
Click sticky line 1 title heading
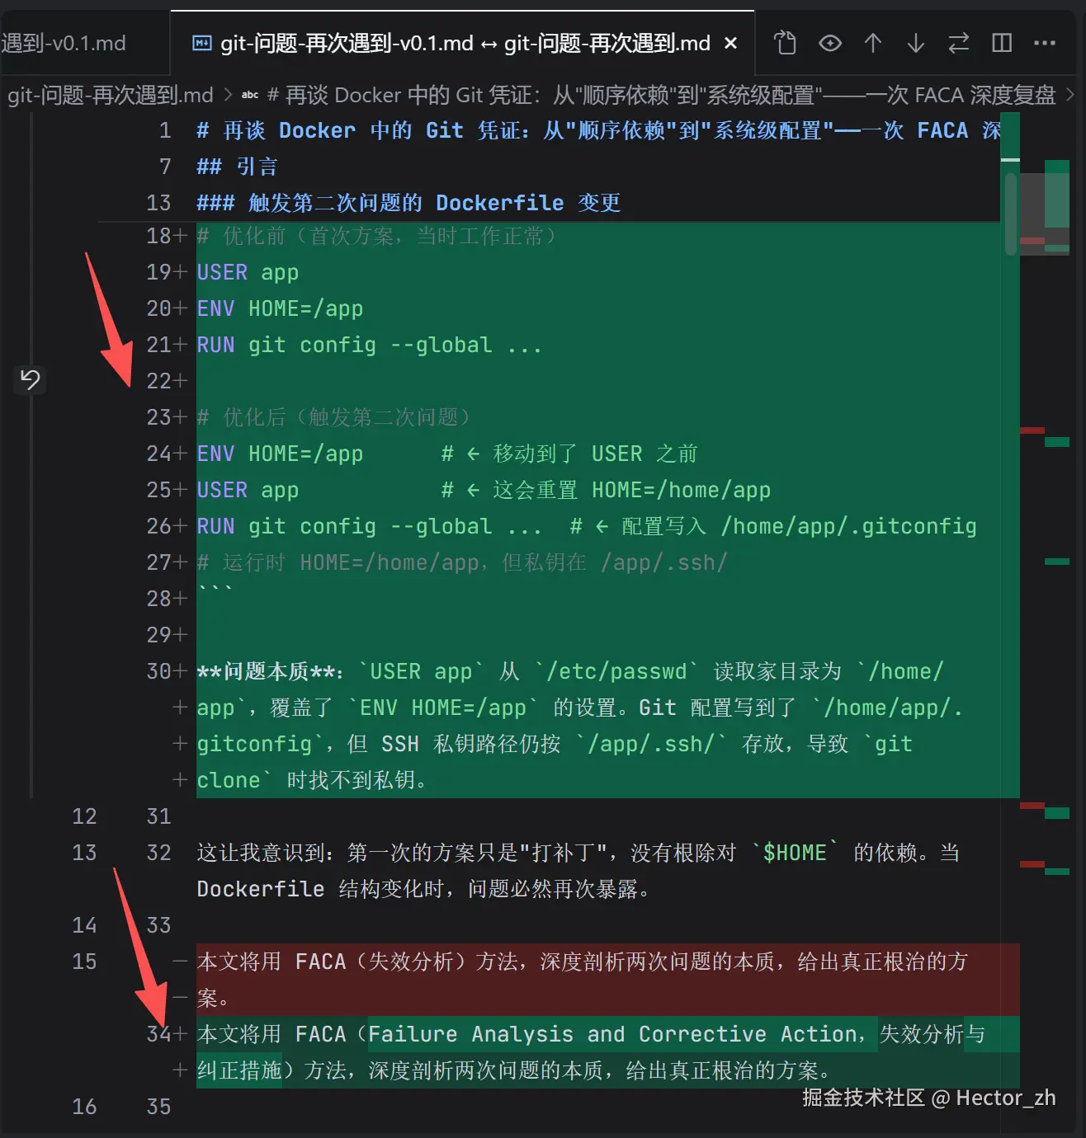(598, 130)
